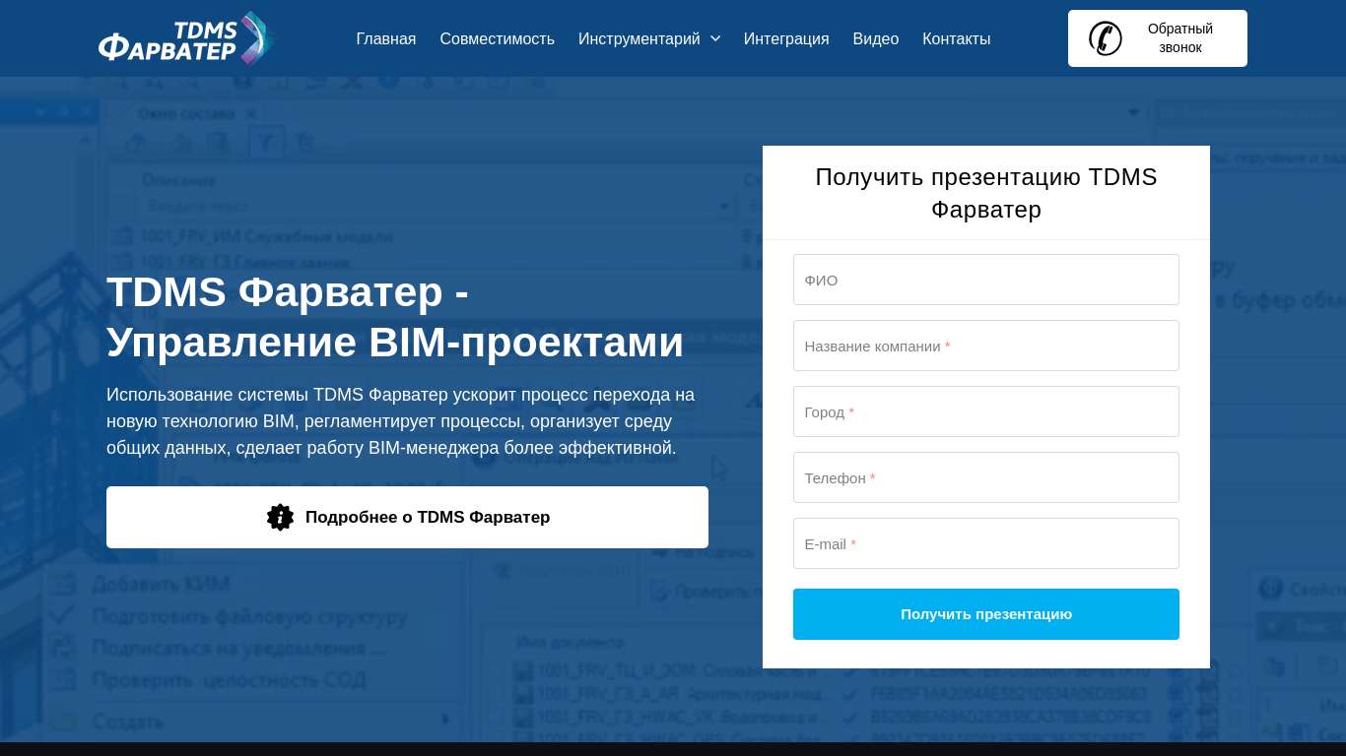Open the Описание field dropdown arrow

[724, 206]
